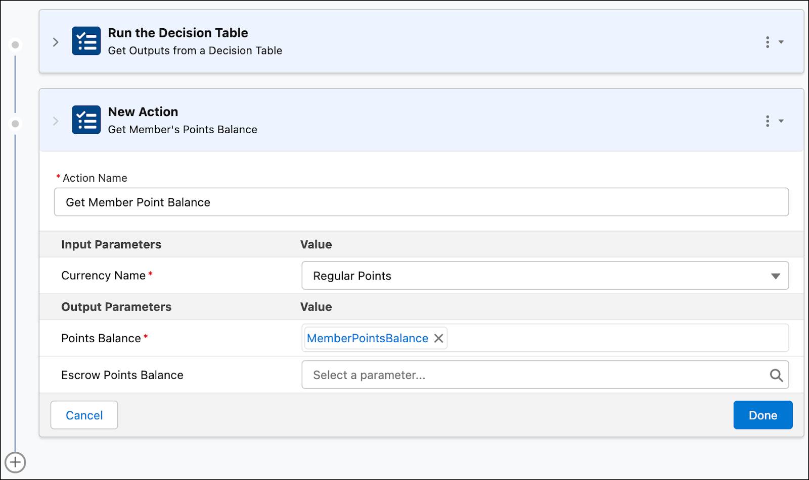Click the New Action decision table icon
Viewport: 809px width, 480px height.
click(86, 120)
